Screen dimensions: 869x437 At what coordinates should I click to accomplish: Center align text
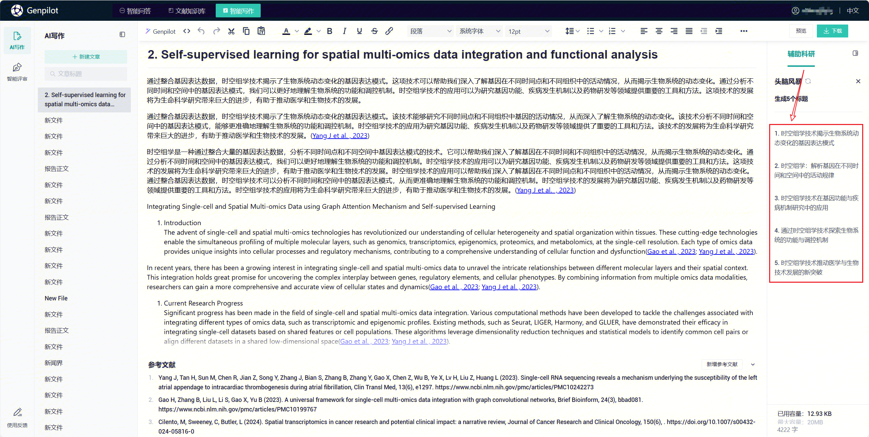click(659, 31)
